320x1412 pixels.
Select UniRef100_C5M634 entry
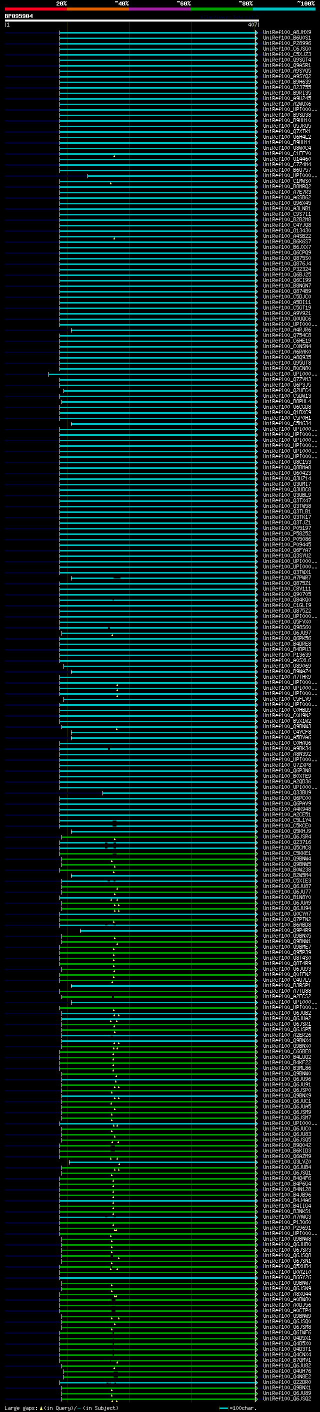286,423
